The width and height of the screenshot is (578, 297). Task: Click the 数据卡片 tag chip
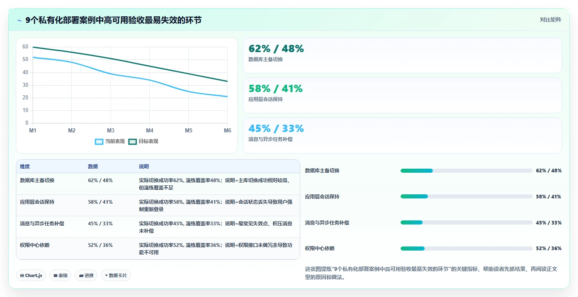coord(116,275)
